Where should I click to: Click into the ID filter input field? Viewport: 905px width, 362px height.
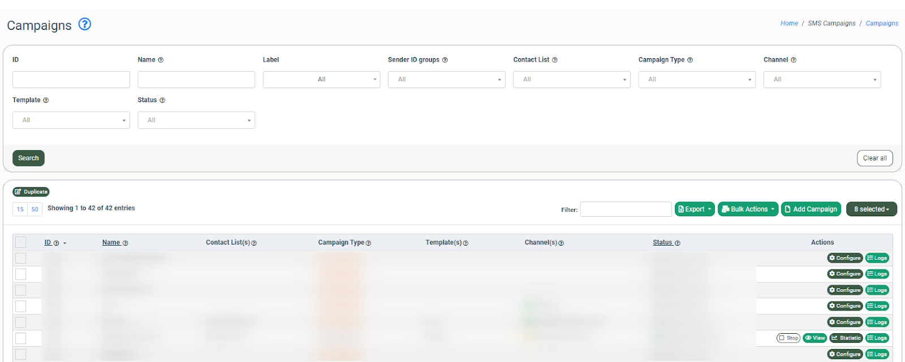71,80
